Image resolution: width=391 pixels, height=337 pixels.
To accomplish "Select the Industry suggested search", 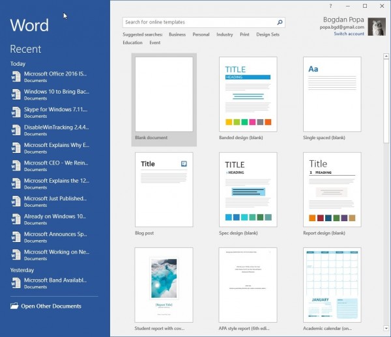I will point(225,34).
